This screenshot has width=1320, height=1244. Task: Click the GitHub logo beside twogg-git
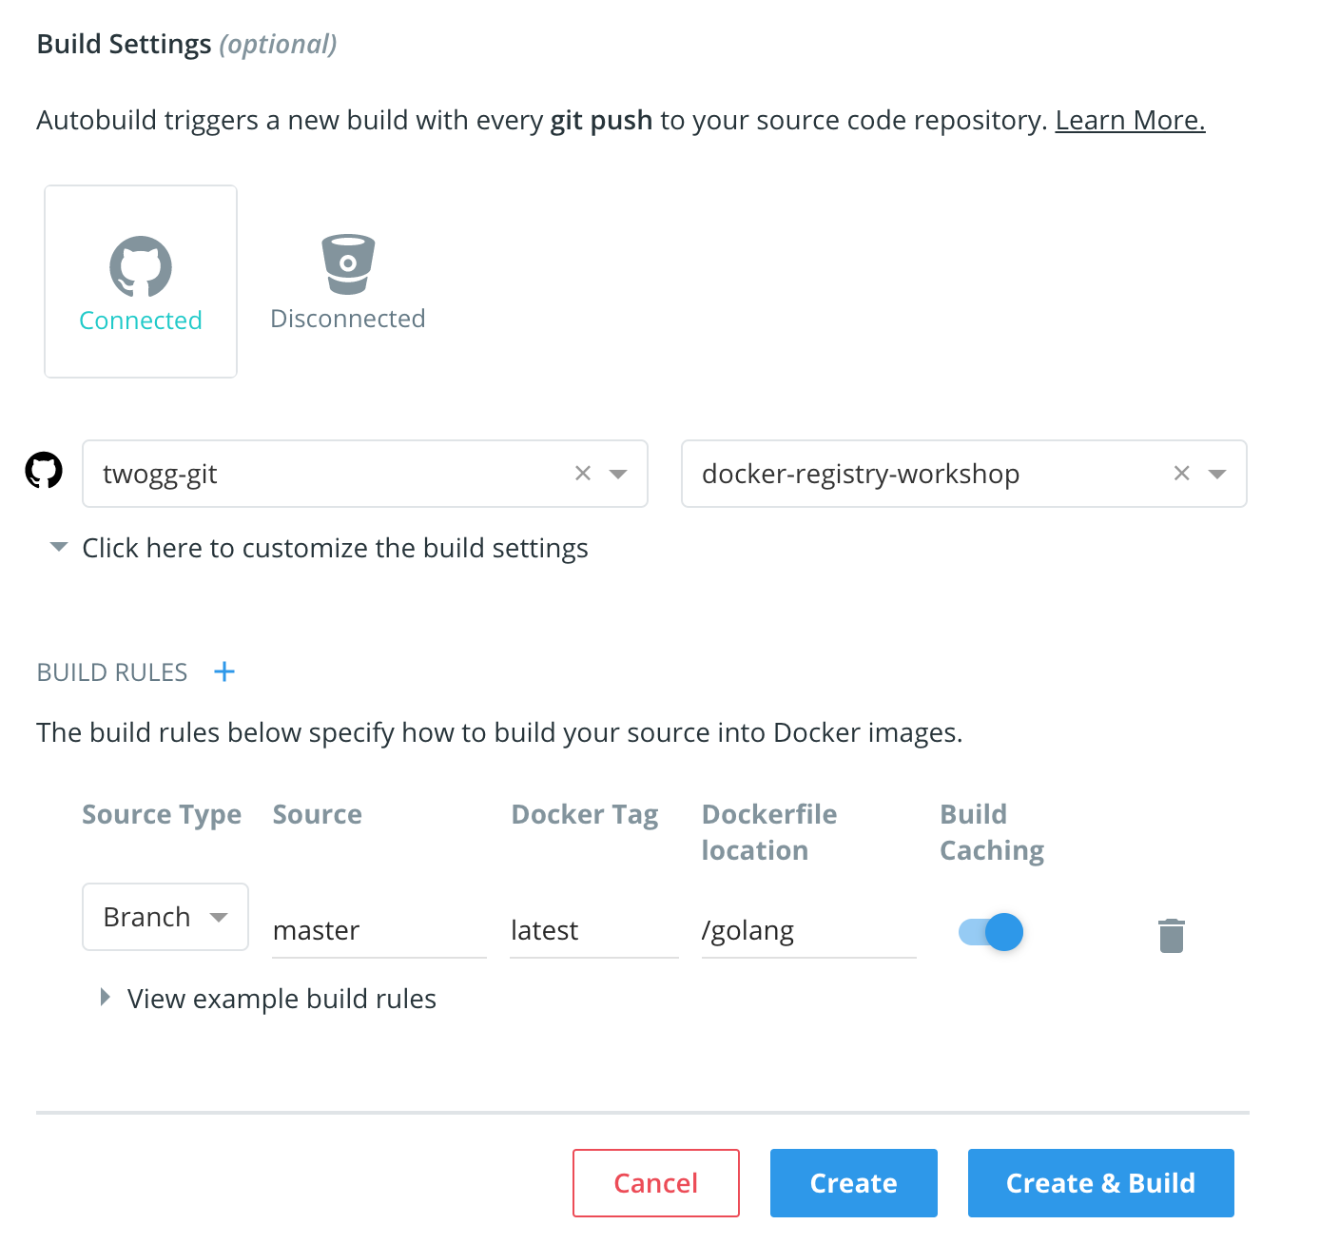(44, 471)
